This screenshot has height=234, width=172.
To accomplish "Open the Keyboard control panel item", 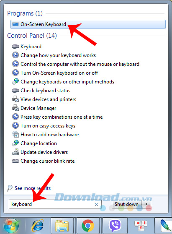I will (x=31, y=47).
